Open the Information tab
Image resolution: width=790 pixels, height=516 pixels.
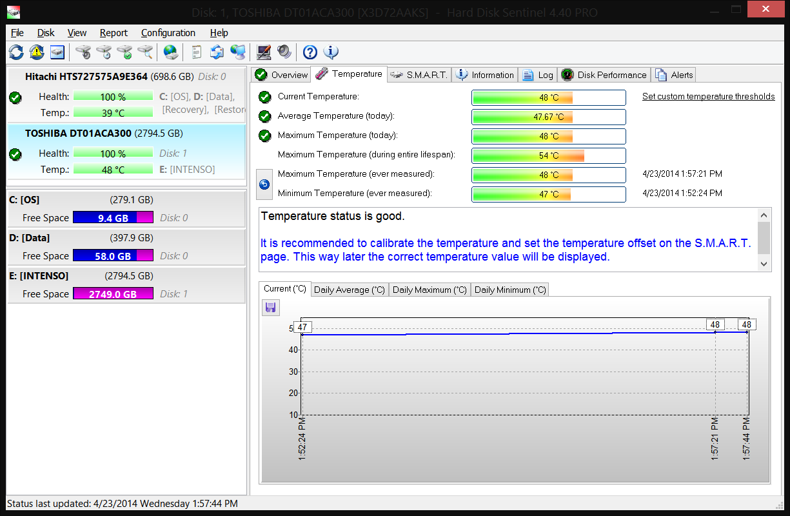pyautogui.click(x=485, y=75)
